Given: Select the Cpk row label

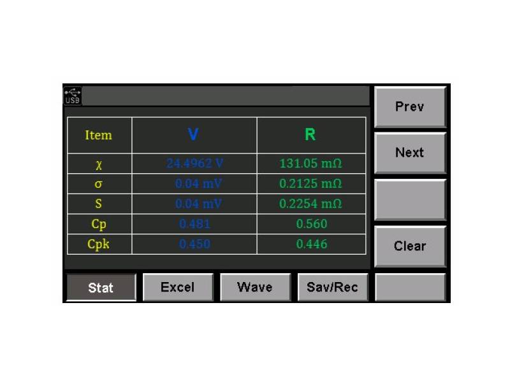Looking at the screenshot, I should (x=99, y=243).
